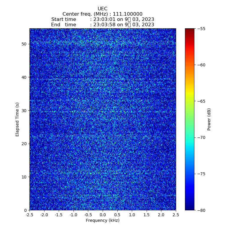Click the 30 elapsed time tick label
The width and height of the screenshot is (236, 236).
tap(24, 110)
